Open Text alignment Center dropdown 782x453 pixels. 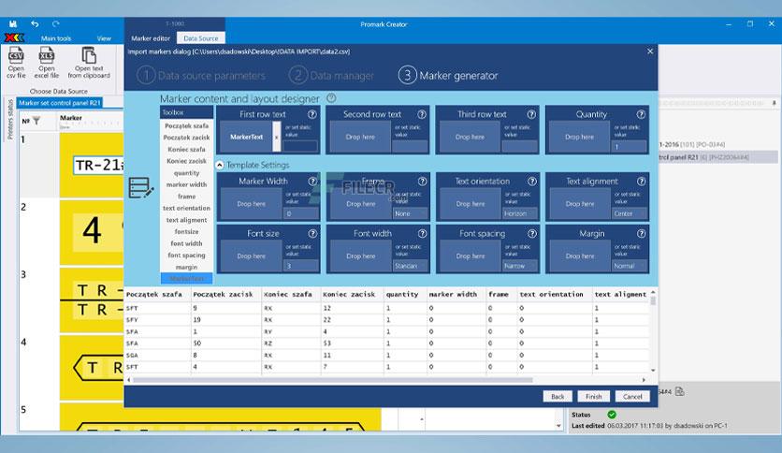tap(630, 213)
